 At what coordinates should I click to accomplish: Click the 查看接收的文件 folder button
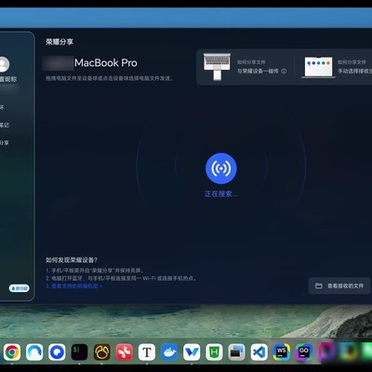(339, 286)
